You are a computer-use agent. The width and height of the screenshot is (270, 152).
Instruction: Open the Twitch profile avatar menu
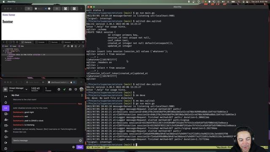[x=81, y=89]
